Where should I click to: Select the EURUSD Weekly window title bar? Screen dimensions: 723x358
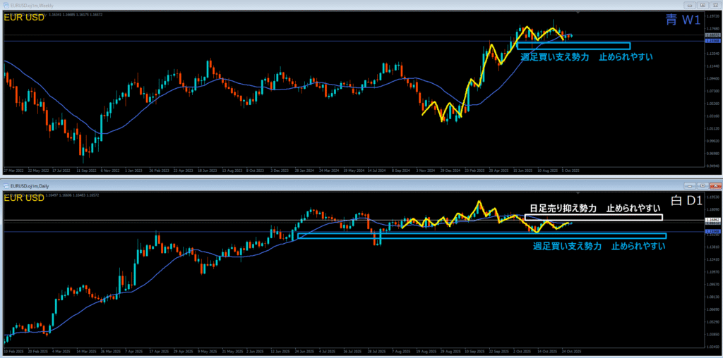282,4
